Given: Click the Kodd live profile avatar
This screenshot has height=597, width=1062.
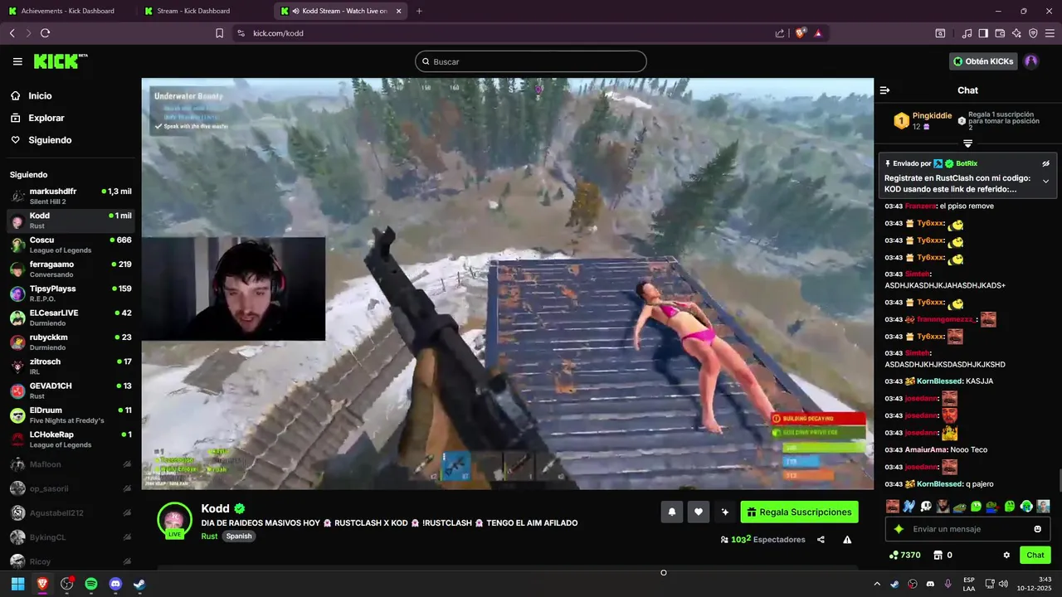Looking at the screenshot, I should [x=174, y=520].
